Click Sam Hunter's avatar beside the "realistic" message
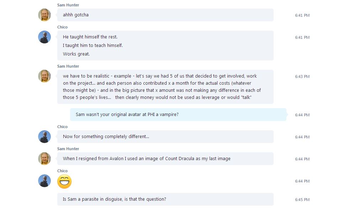348x211 pixels. 44,76
